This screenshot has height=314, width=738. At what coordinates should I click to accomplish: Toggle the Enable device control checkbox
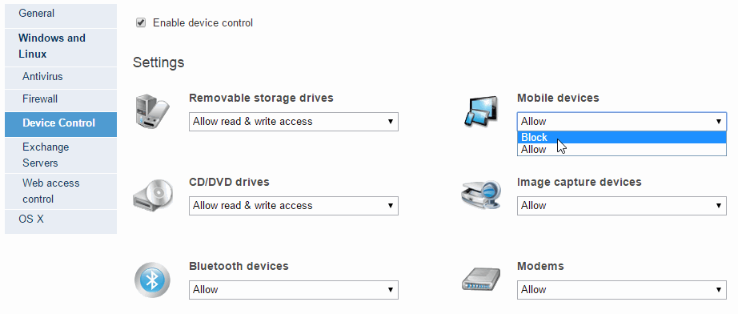141,22
